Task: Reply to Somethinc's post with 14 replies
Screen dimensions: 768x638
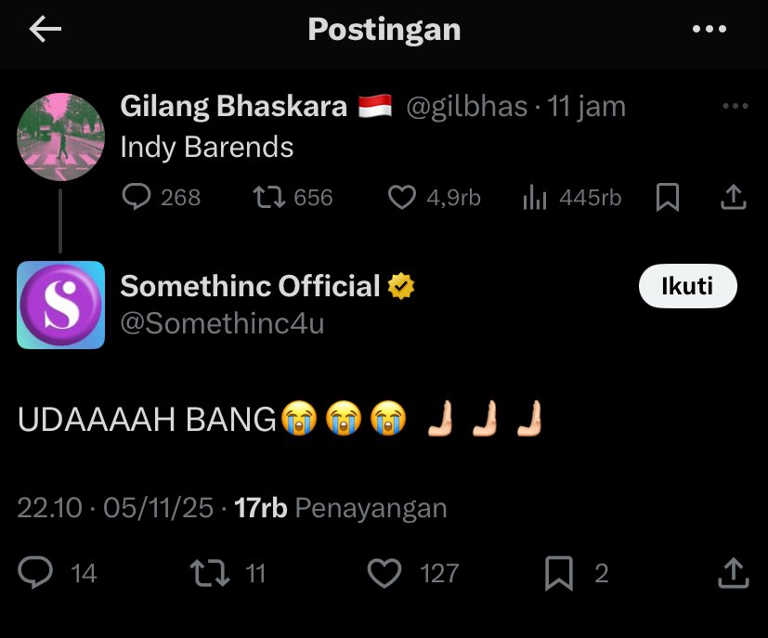Action: click(x=36, y=573)
